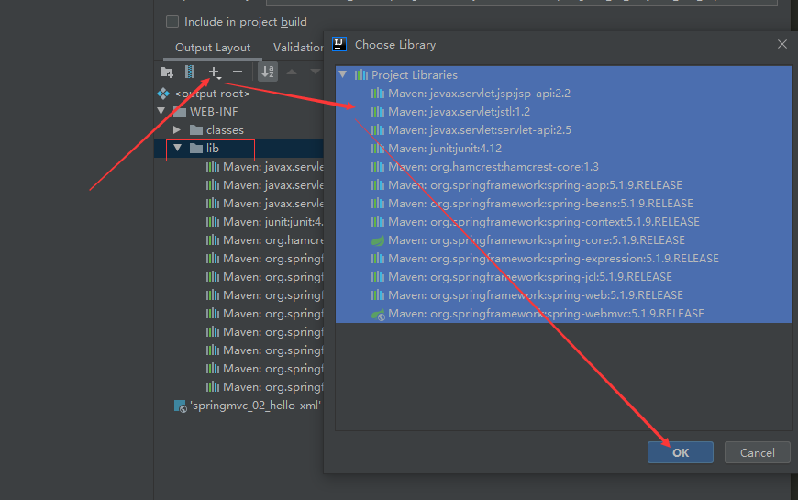Select spring-jcl:5.1.9.RELEASE library

point(530,276)
